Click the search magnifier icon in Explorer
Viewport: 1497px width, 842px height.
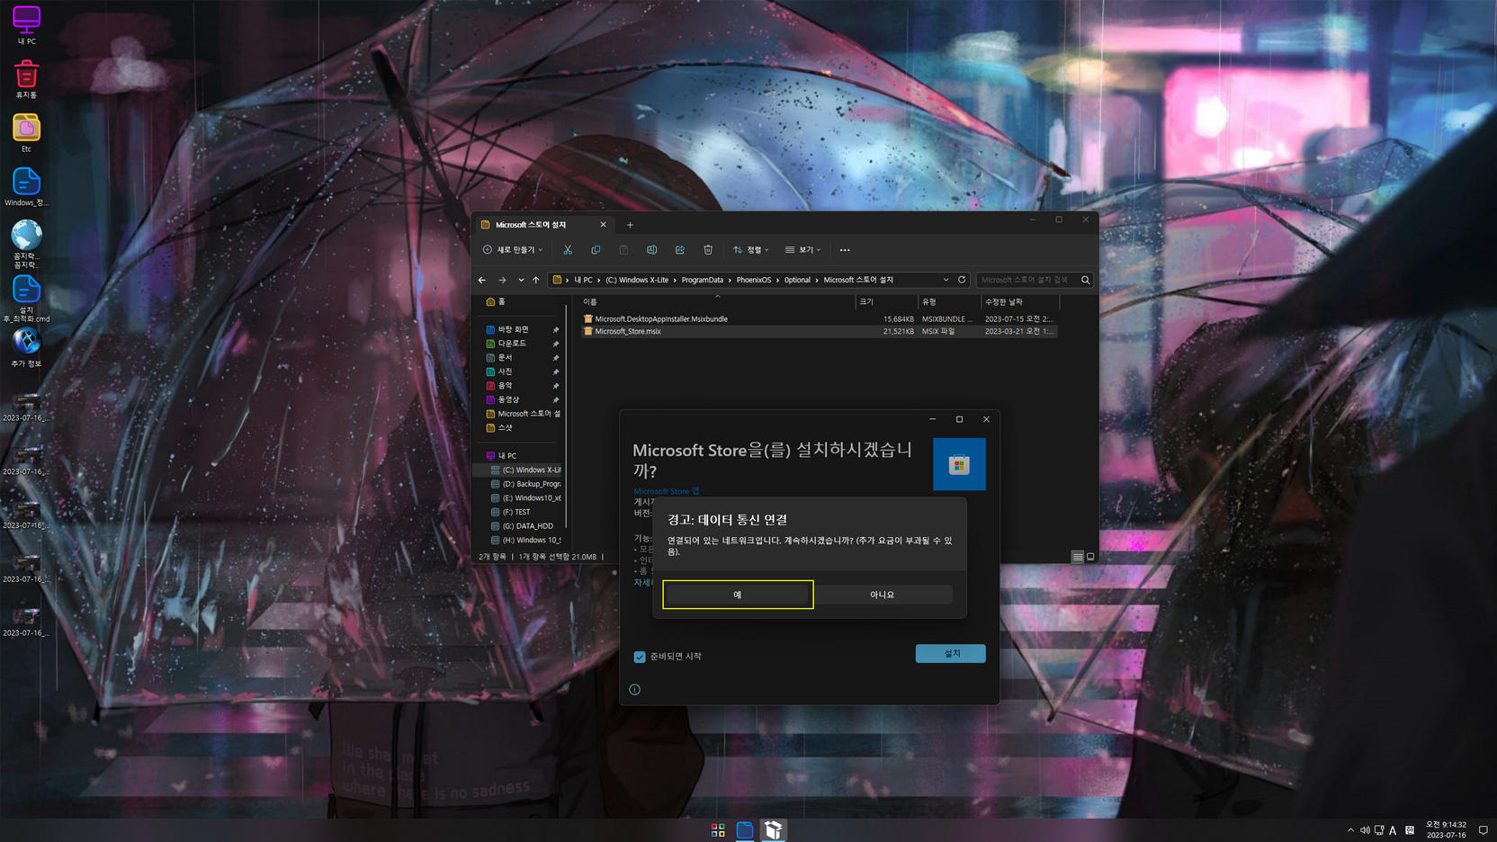(1086, 280)
